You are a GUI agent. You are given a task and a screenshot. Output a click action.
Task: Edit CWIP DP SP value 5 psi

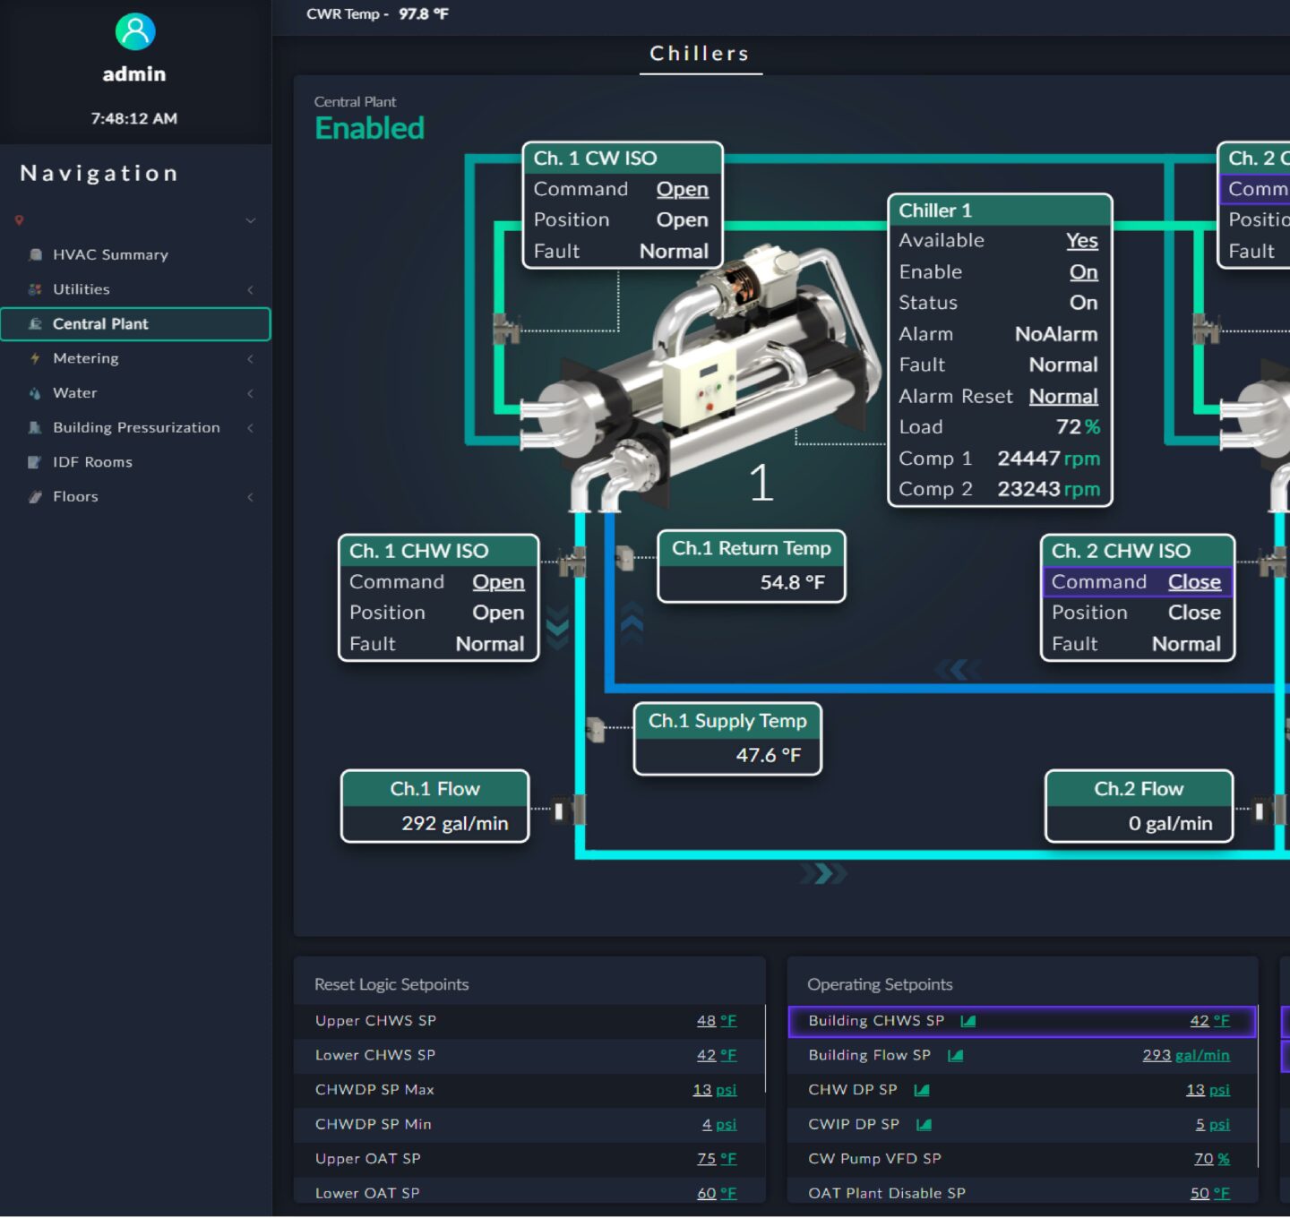pos(1213,1125)
